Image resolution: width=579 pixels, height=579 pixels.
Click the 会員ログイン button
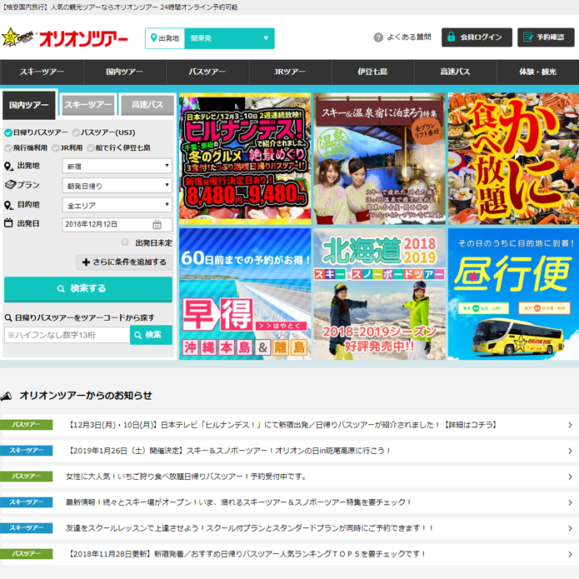click(477, 37)
